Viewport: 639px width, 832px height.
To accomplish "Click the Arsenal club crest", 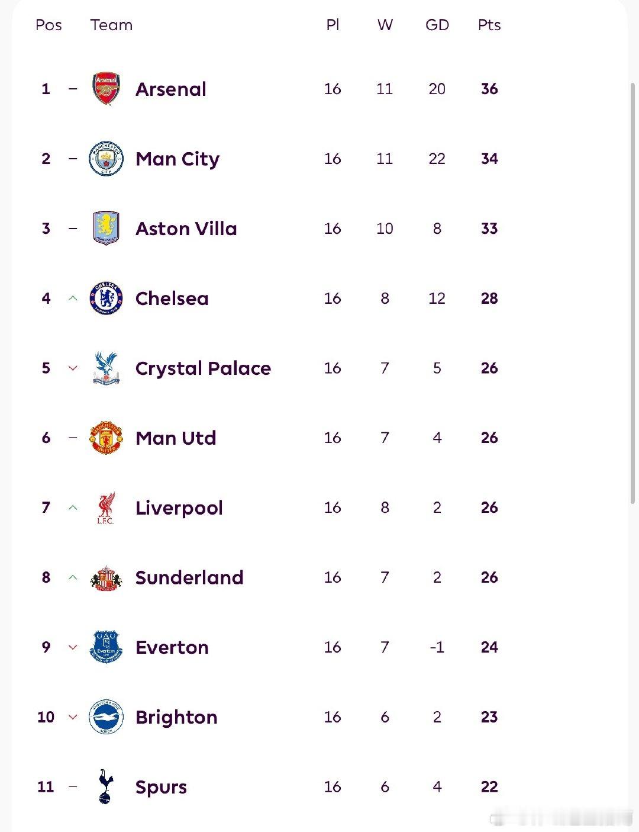I will [x=106, y=89].
